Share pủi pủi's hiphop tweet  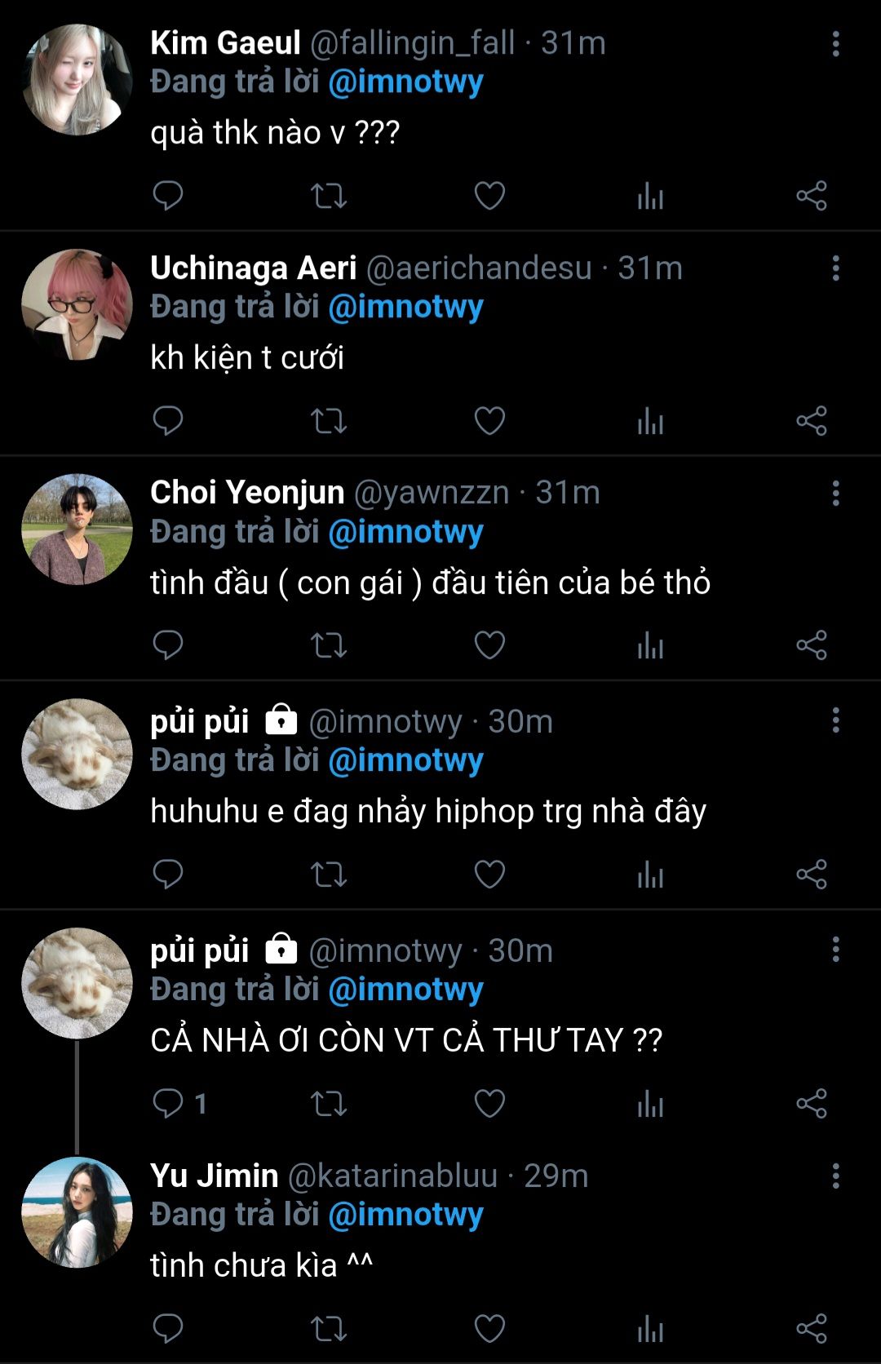click(x=812, y=874)
